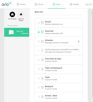Click the Base Unit device thumbnail

pos(11,32)
